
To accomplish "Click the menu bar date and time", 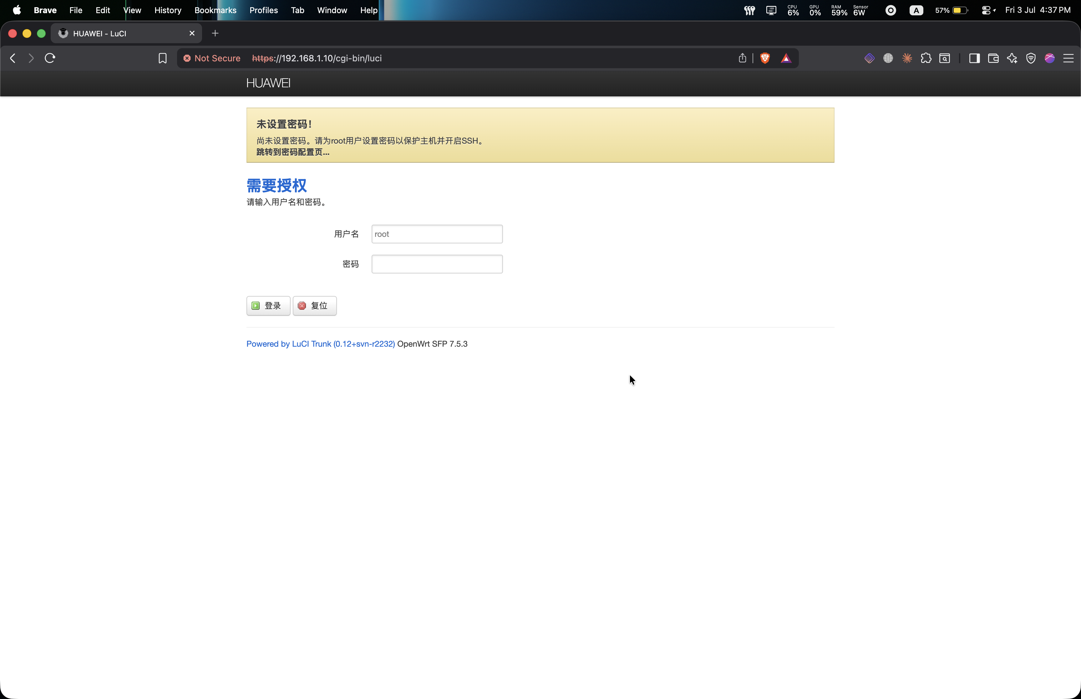I will click(1038, 10).
